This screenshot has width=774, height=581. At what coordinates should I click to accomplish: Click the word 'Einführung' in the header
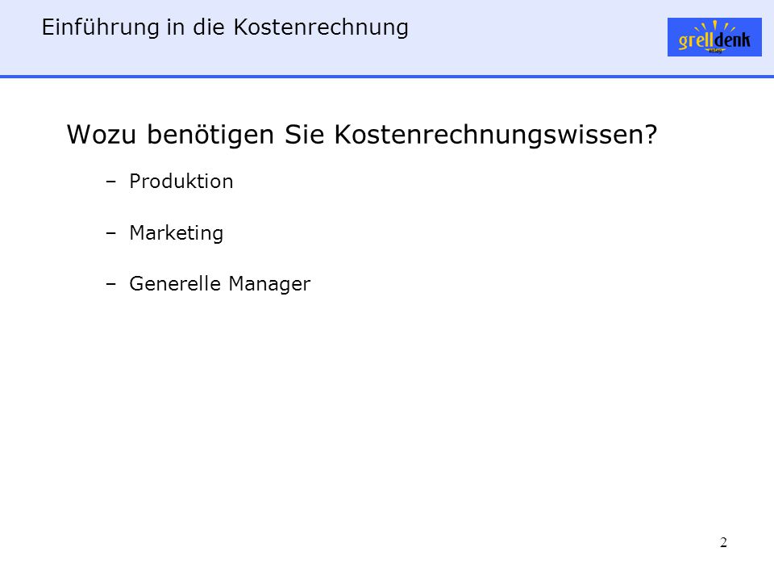(x=101, y=27)
